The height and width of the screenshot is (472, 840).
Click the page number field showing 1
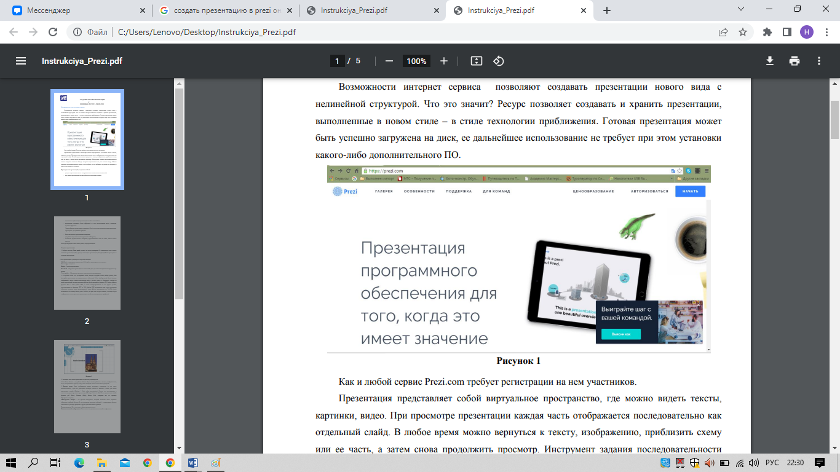pyautogui.click(x=337, y=61)
